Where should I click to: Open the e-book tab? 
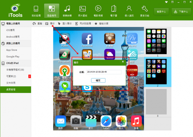point(114,11)
